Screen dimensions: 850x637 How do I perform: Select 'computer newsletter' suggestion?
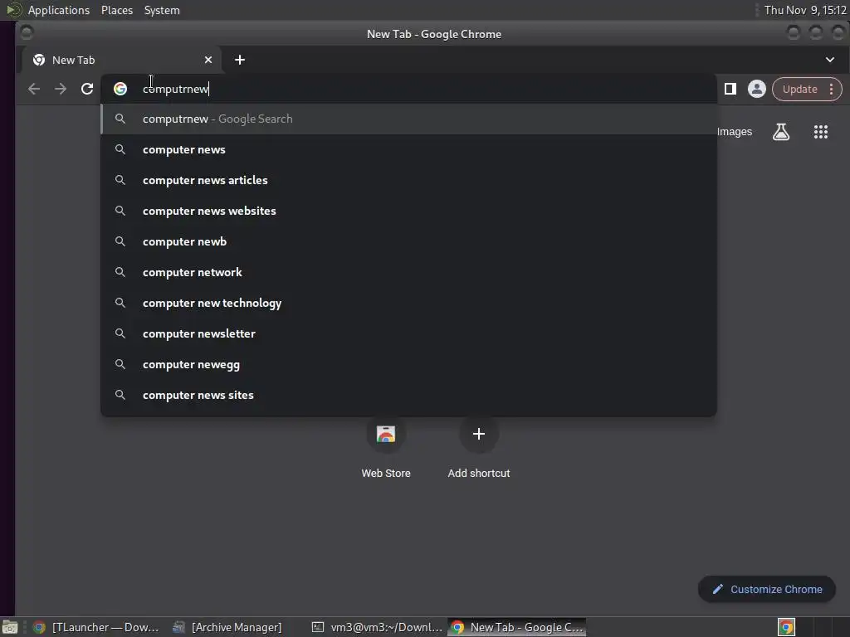coord(408,333)
